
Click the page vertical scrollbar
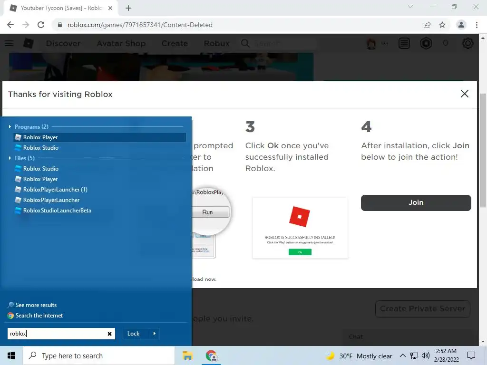click(483, 151)
